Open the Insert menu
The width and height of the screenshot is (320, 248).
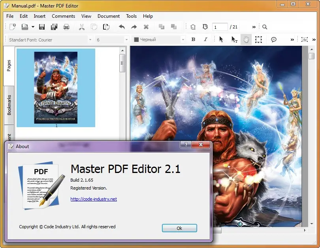click(40, 16)
